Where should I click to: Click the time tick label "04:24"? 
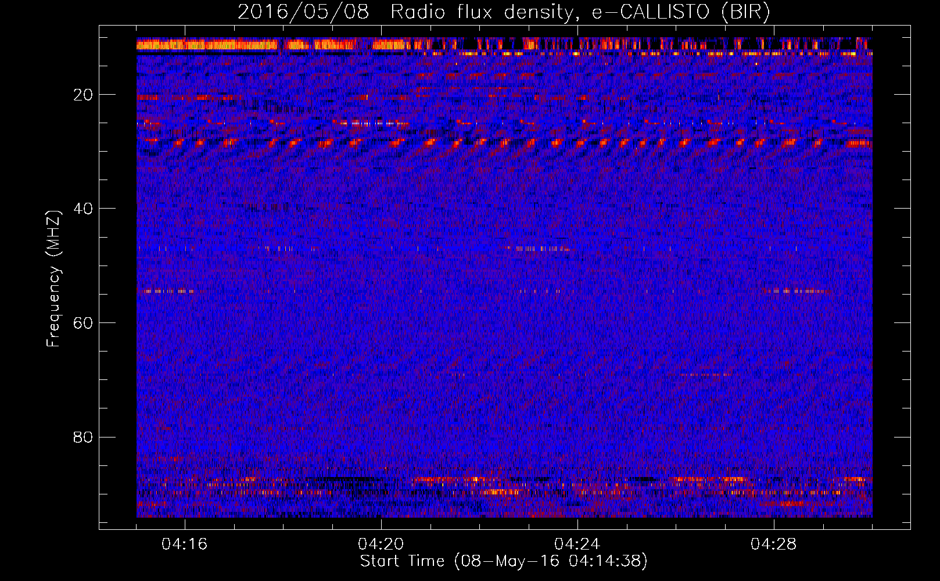click(x=577, y=544)
